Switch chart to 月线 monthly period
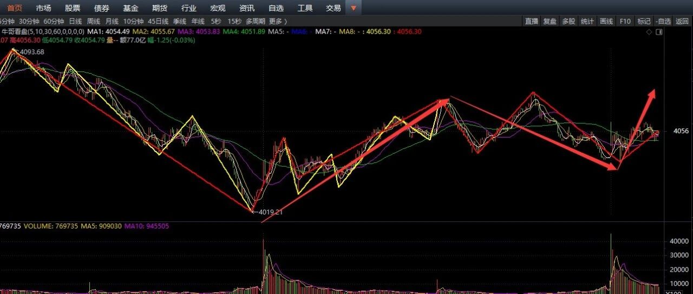 point(112,21)
